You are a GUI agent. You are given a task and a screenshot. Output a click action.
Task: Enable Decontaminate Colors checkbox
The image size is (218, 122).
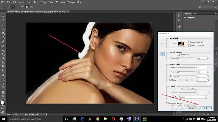point(180,89)
